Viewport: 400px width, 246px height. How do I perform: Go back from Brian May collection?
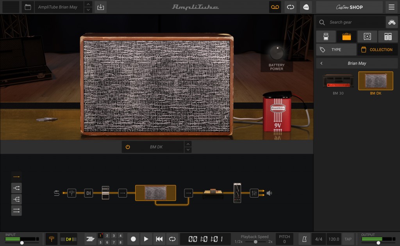[x=321, y=63]
